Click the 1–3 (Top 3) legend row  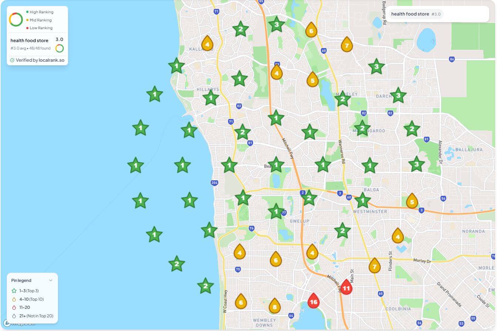click(x=25, y=291)
